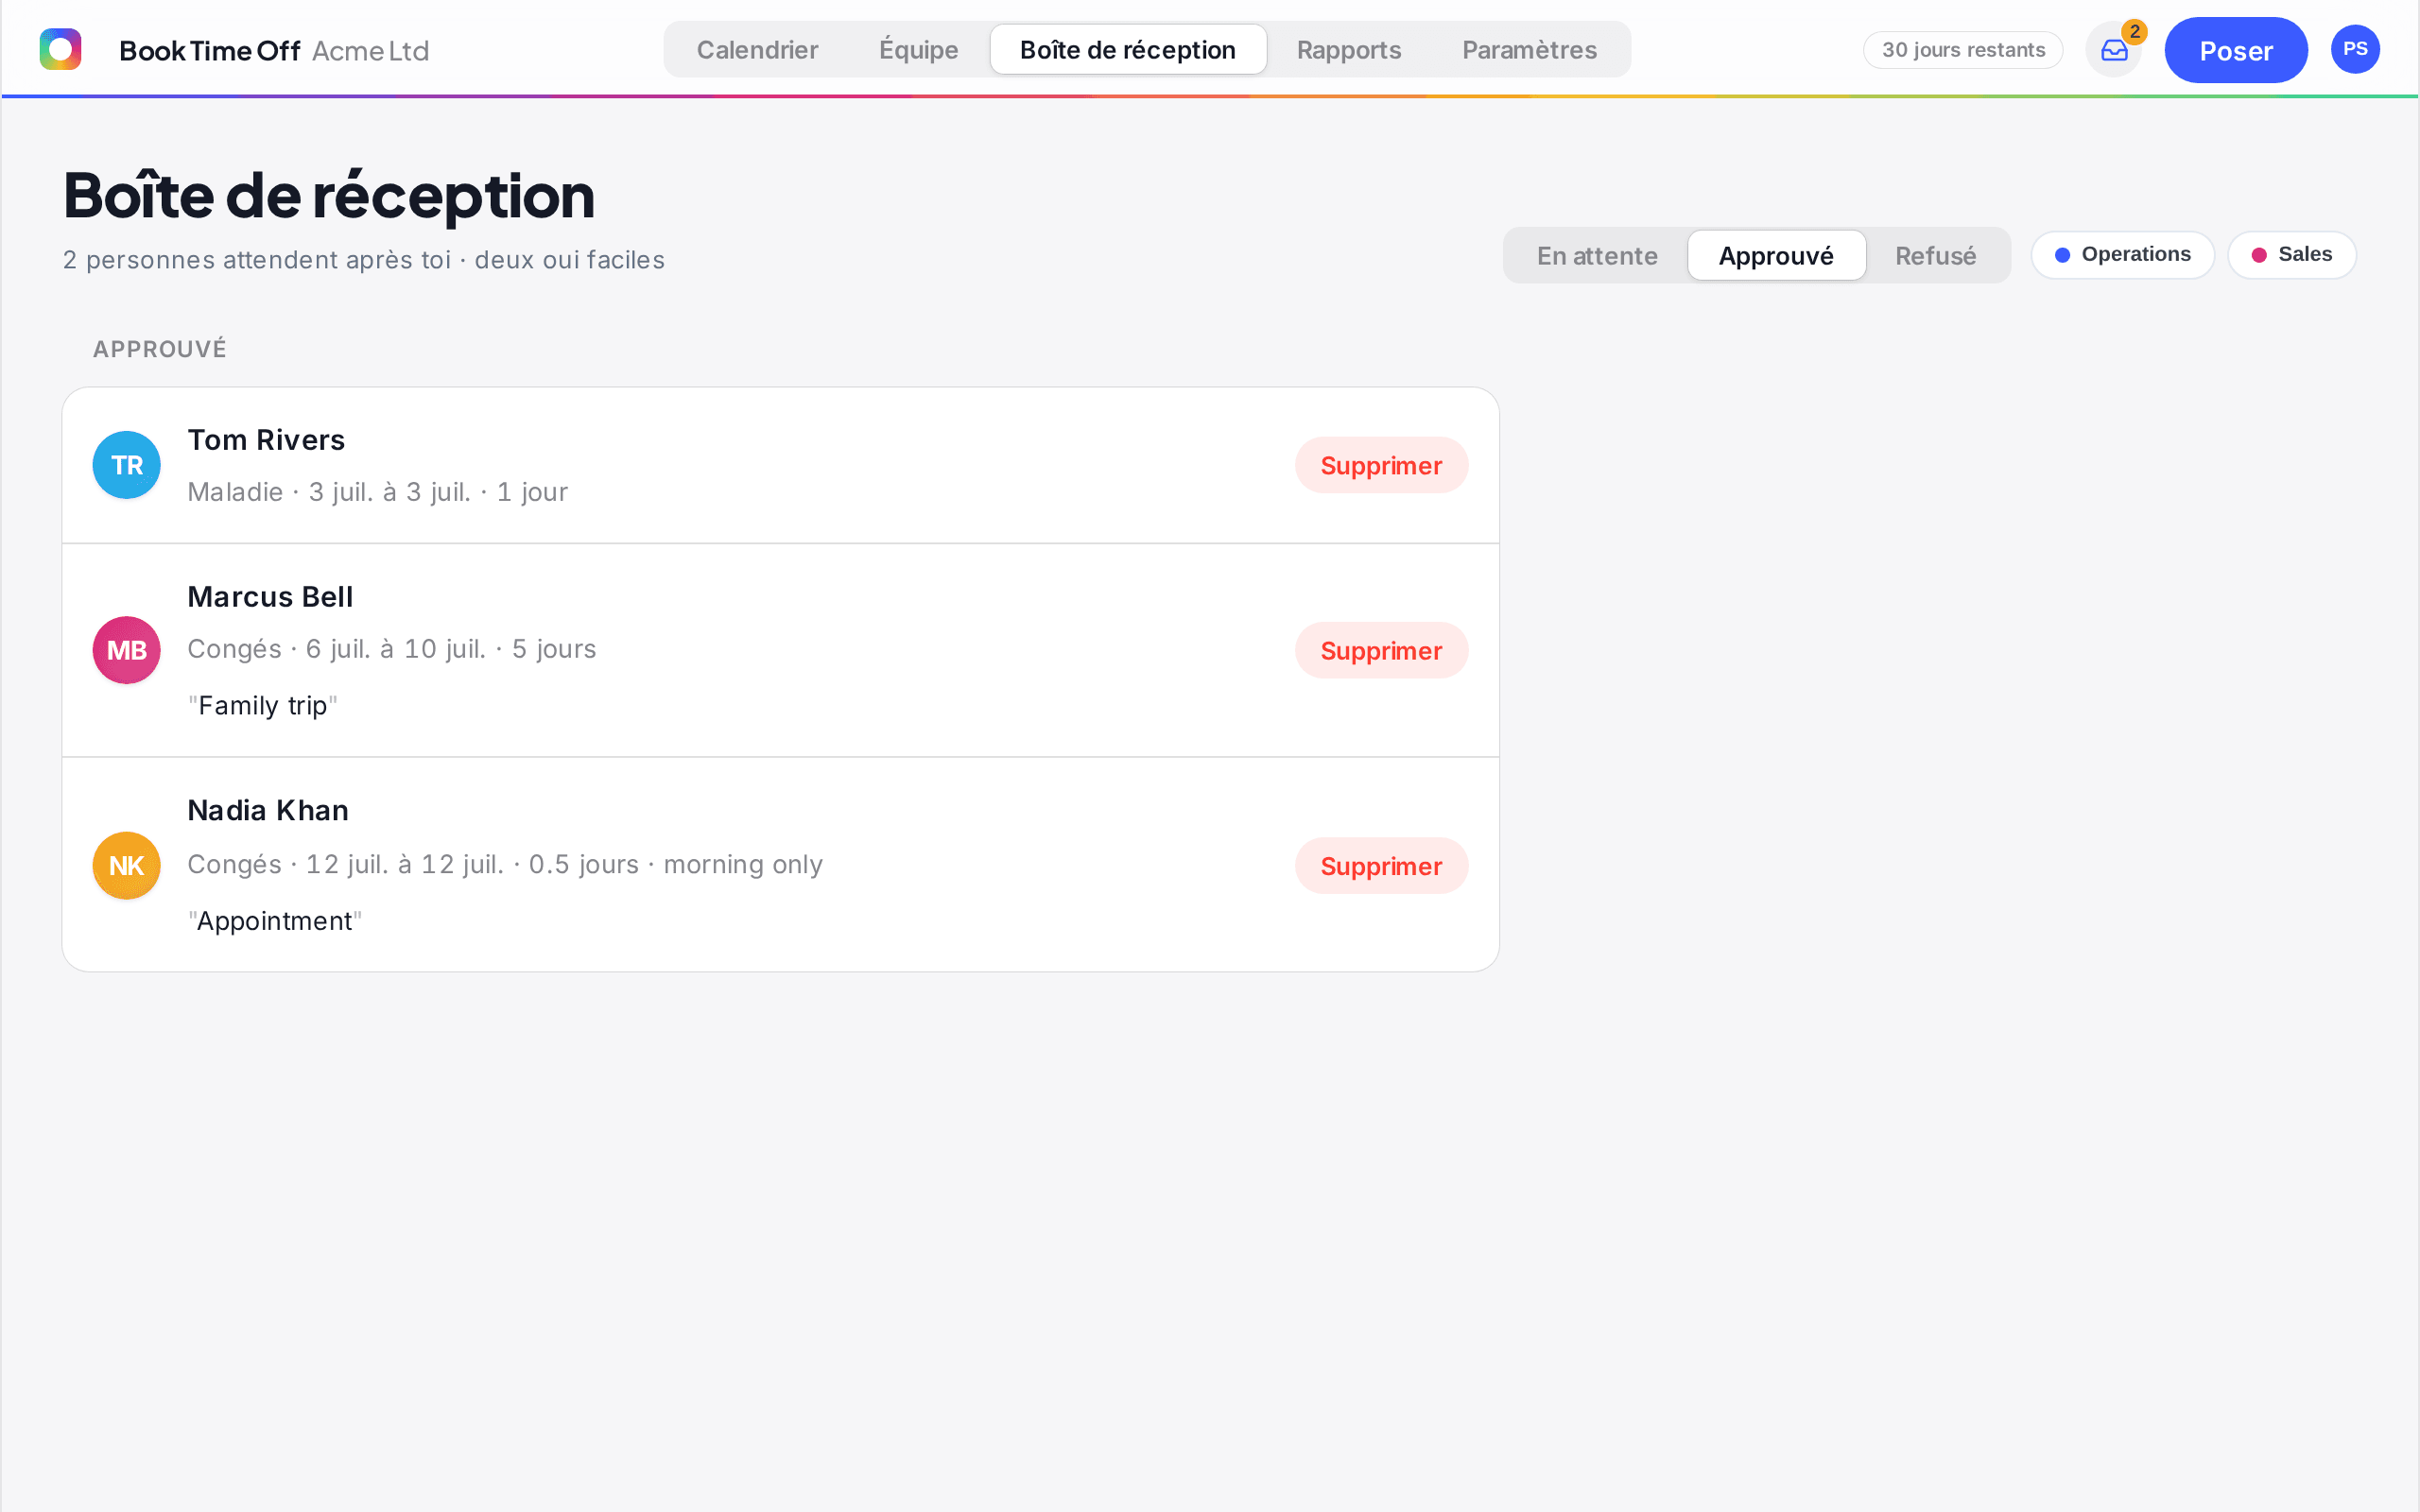Click Tom Rivers' TR avatar

coord(127,465)
